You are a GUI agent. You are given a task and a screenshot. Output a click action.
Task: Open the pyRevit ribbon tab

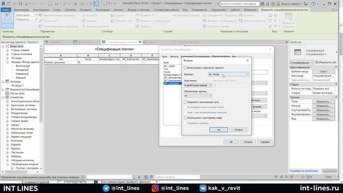pos(235,10)
